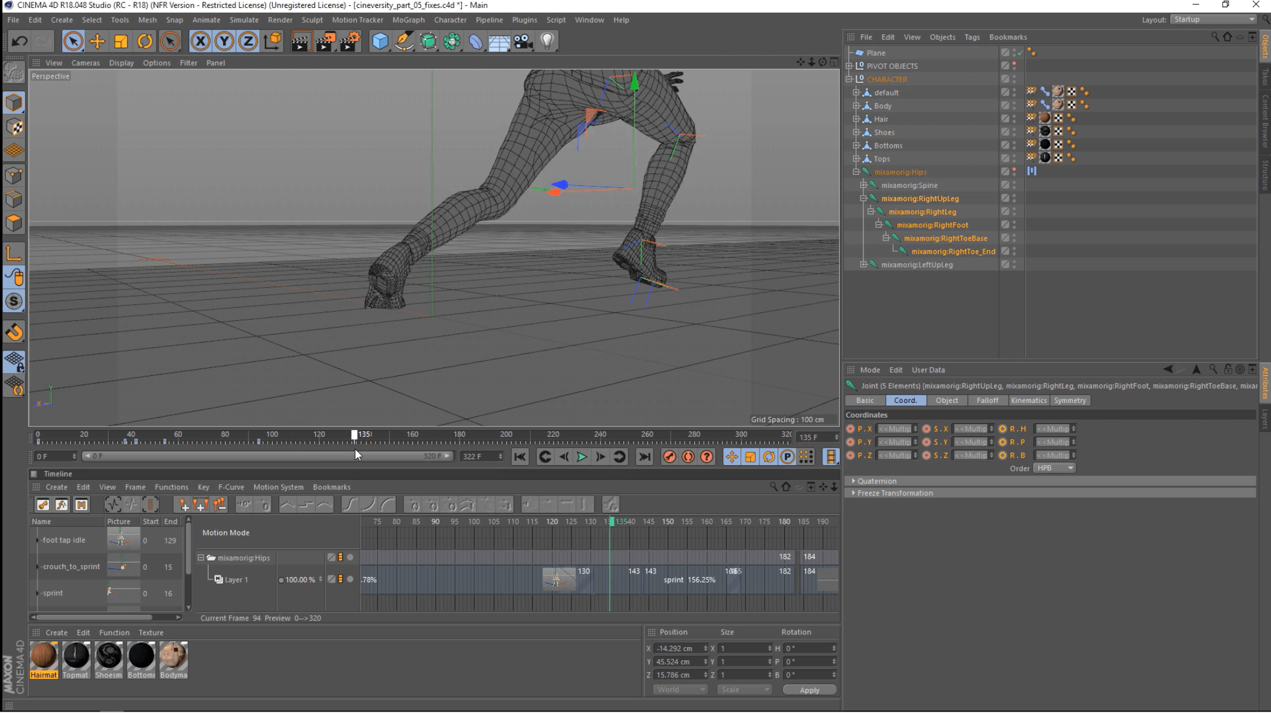This screenshot has height=713, width=1271.
Task: Click the Apply button
Action: [809, 690]
